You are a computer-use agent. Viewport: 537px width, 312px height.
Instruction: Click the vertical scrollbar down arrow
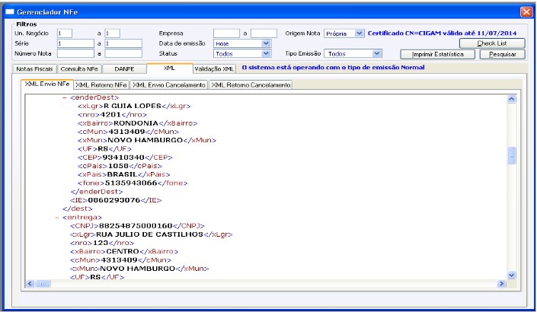click(x=511, y=275)
